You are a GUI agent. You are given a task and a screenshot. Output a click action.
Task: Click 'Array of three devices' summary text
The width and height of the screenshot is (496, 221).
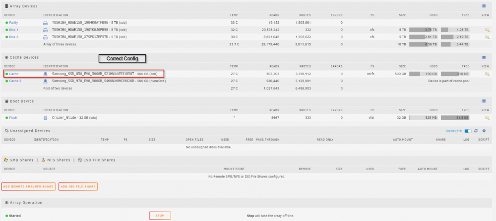point(60,44)
